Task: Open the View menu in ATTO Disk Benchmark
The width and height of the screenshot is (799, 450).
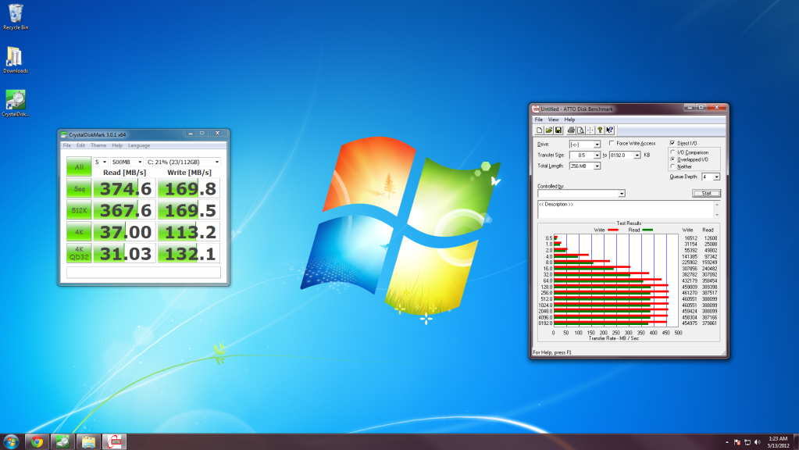Action: (x=554, y=120)
